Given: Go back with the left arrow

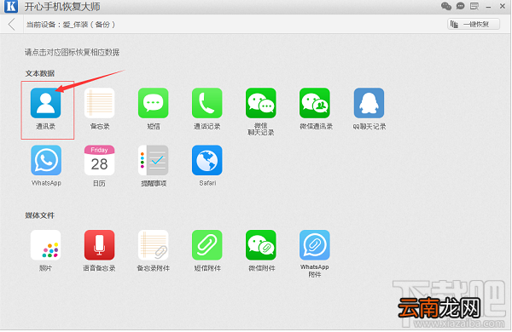Looking at the screenshot, I should pos(12,24).
